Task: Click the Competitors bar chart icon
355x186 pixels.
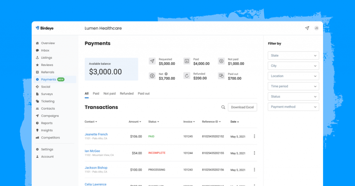Action: tap(37, 137)
